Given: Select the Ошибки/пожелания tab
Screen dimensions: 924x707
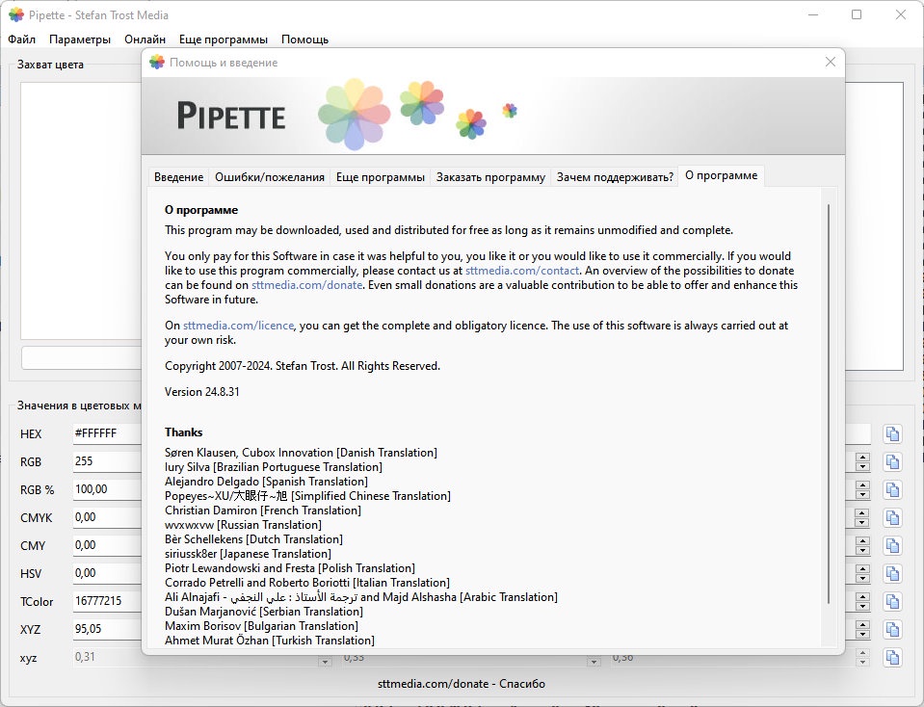Looking at the screenshot, I should point(269,177).
